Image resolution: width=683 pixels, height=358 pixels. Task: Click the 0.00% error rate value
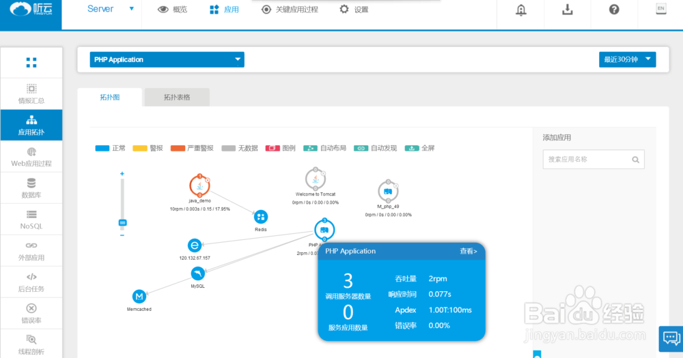pyautogui.click(x=439, y=326)
